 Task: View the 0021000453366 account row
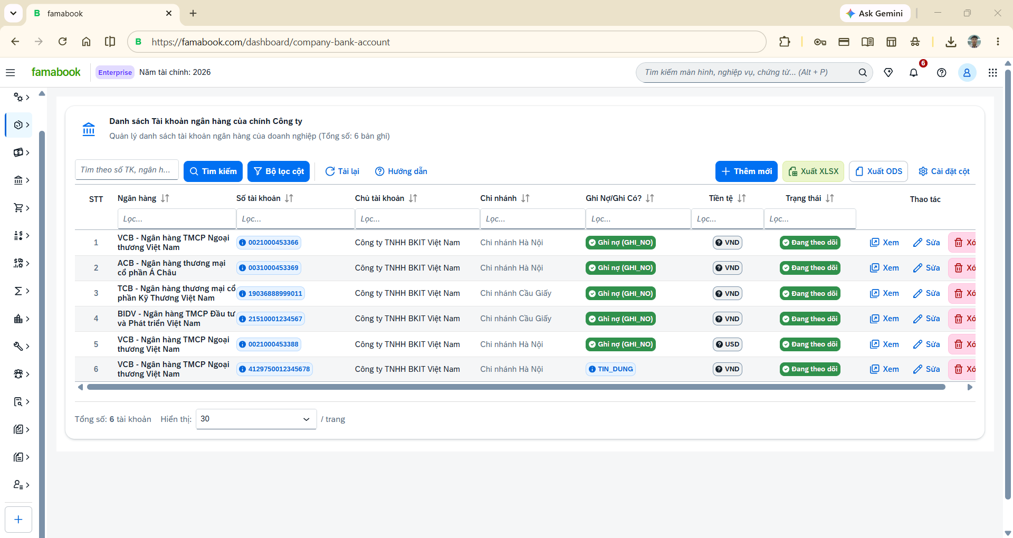(884, 243)
